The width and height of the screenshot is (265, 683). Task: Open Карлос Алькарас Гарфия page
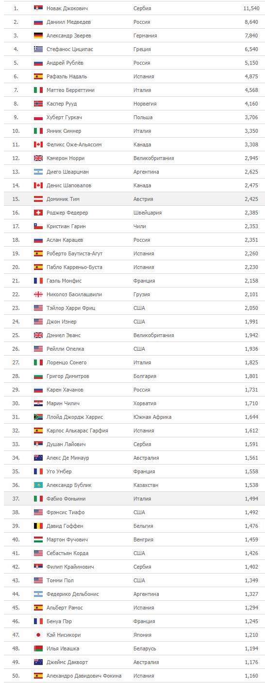[x=77, y=431]
